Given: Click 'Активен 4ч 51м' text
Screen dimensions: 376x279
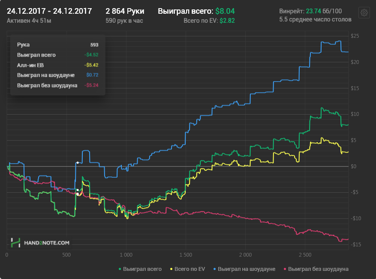Looking at the screenshot, I should pos(29,21).
